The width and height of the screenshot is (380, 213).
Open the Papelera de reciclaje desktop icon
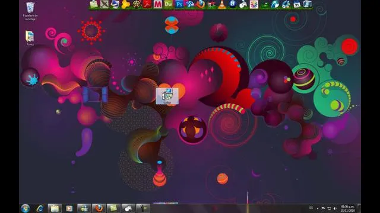[30, 11]
